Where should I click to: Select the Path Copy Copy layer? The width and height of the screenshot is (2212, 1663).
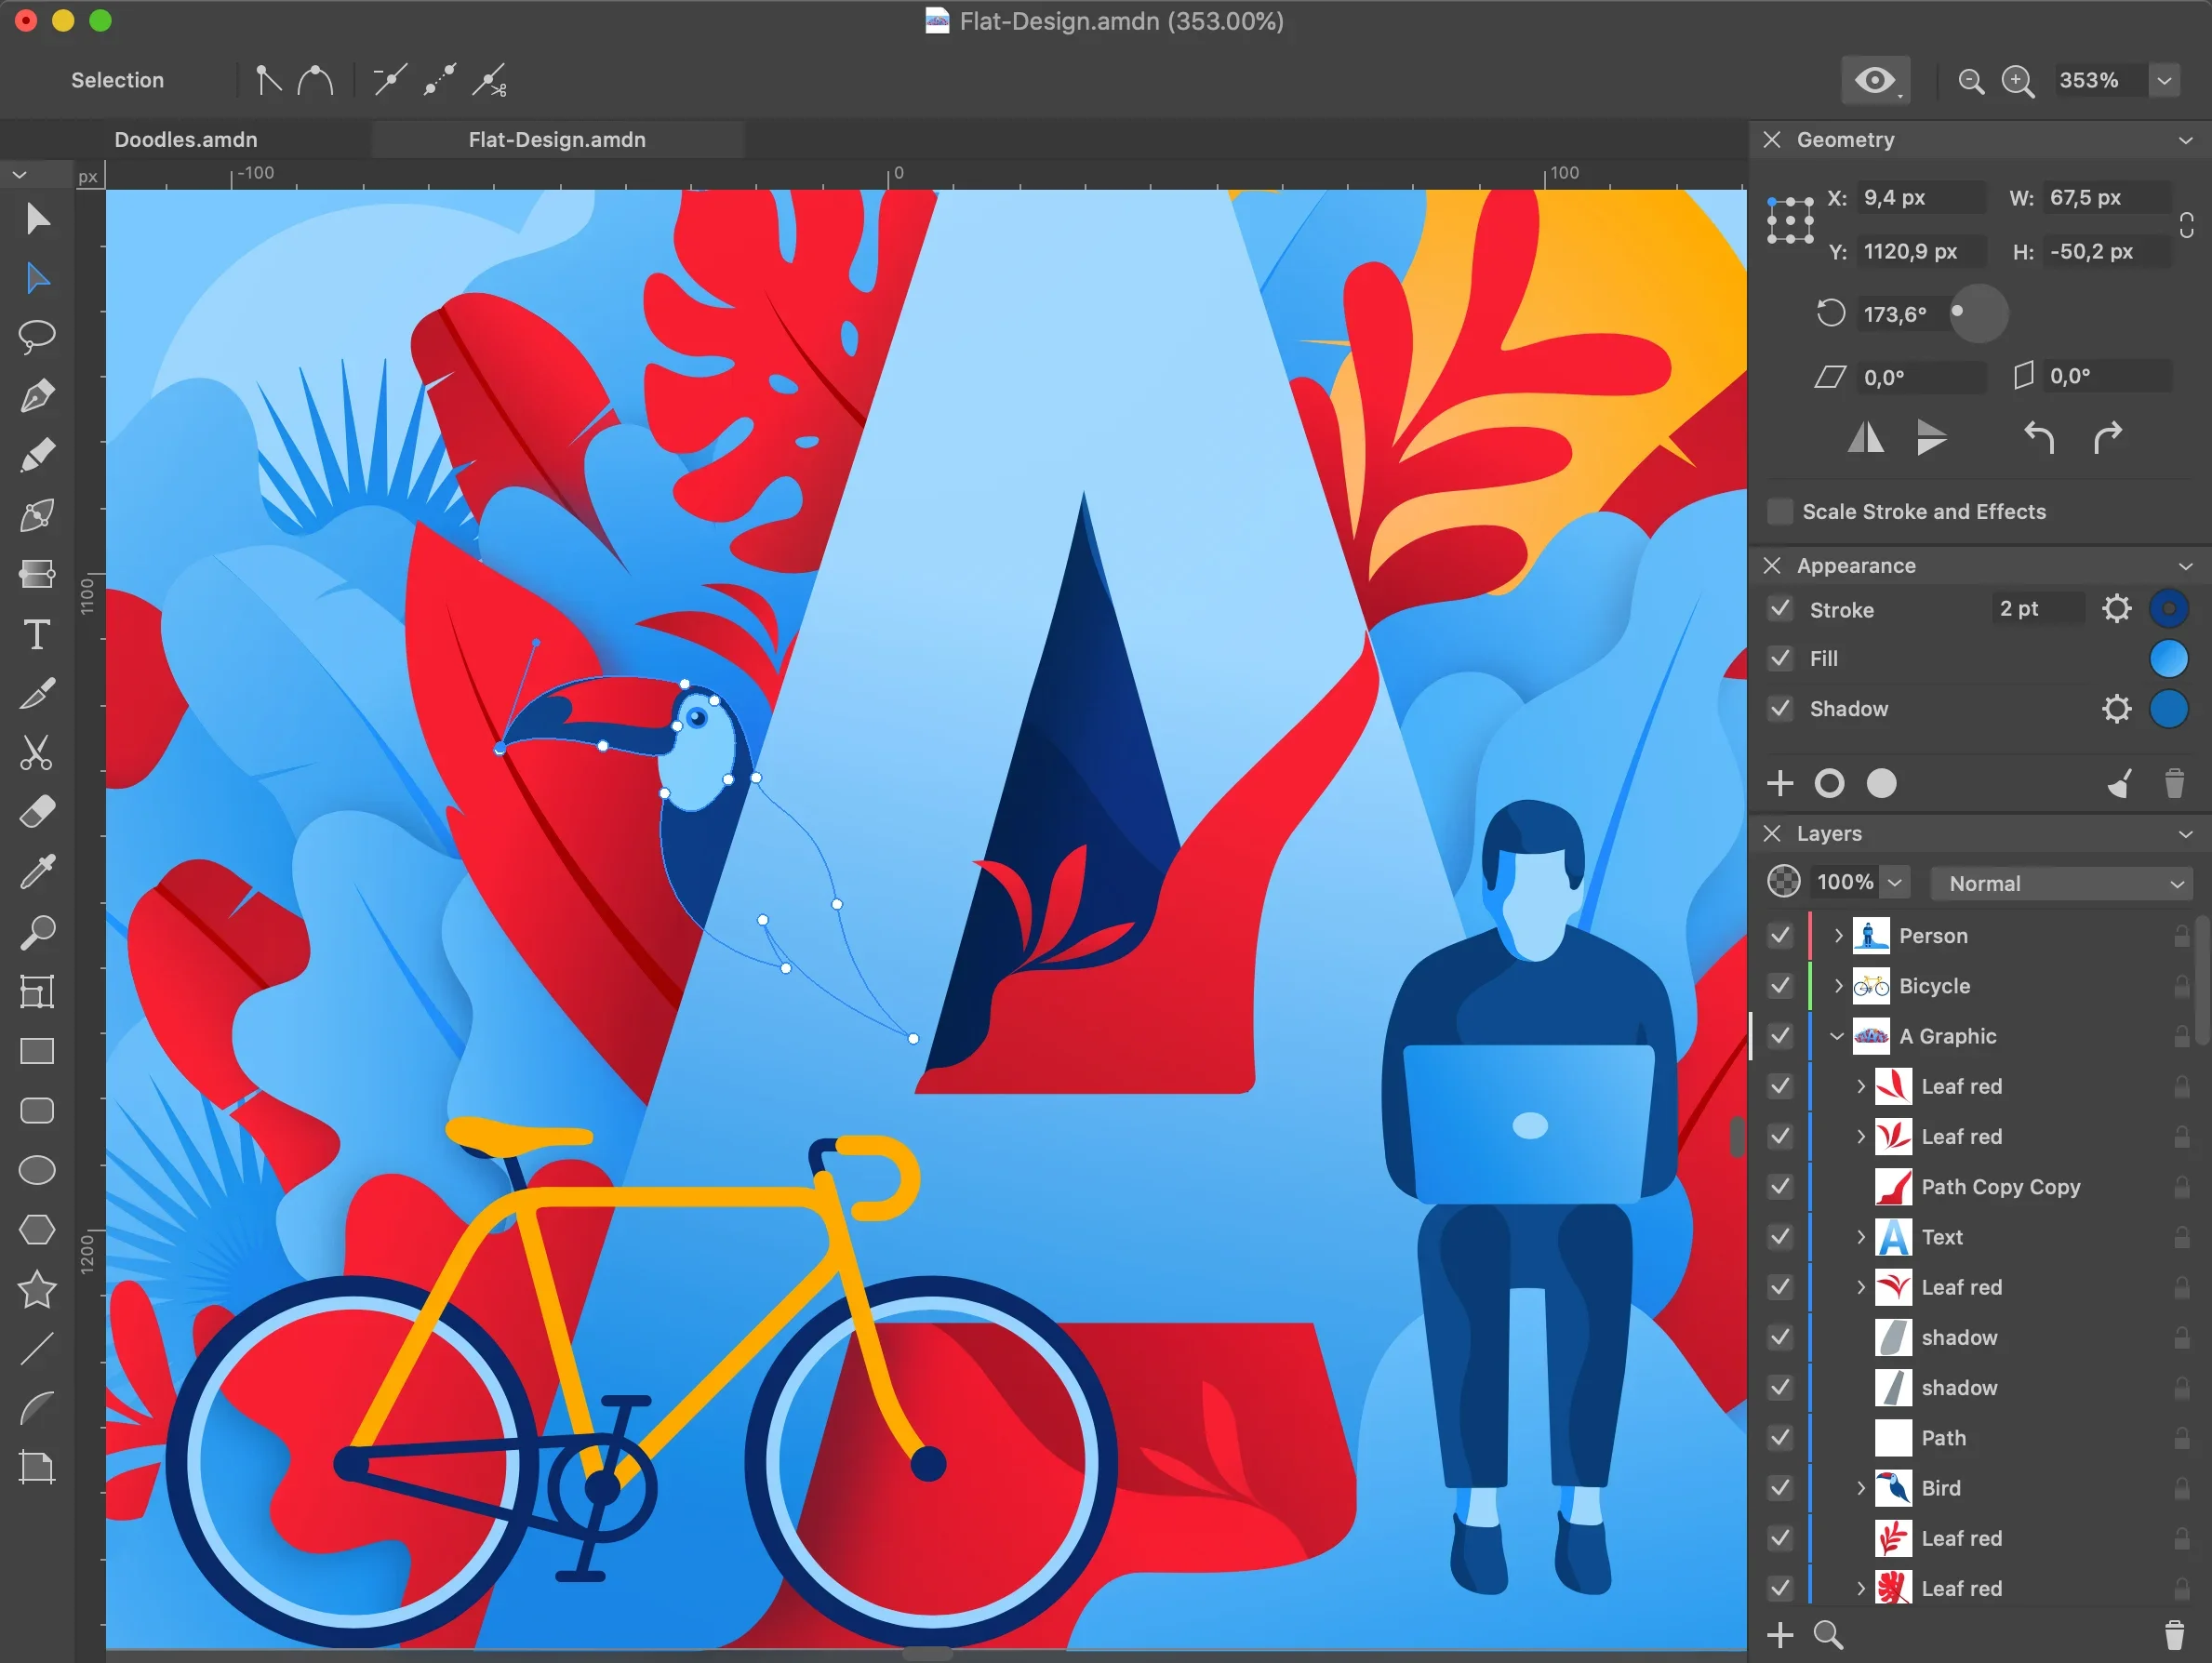pyautogui.click(x=2000, y=1186)
